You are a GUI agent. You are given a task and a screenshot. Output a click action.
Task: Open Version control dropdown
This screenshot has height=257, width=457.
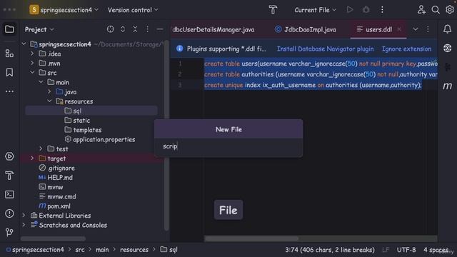(133, 10)
